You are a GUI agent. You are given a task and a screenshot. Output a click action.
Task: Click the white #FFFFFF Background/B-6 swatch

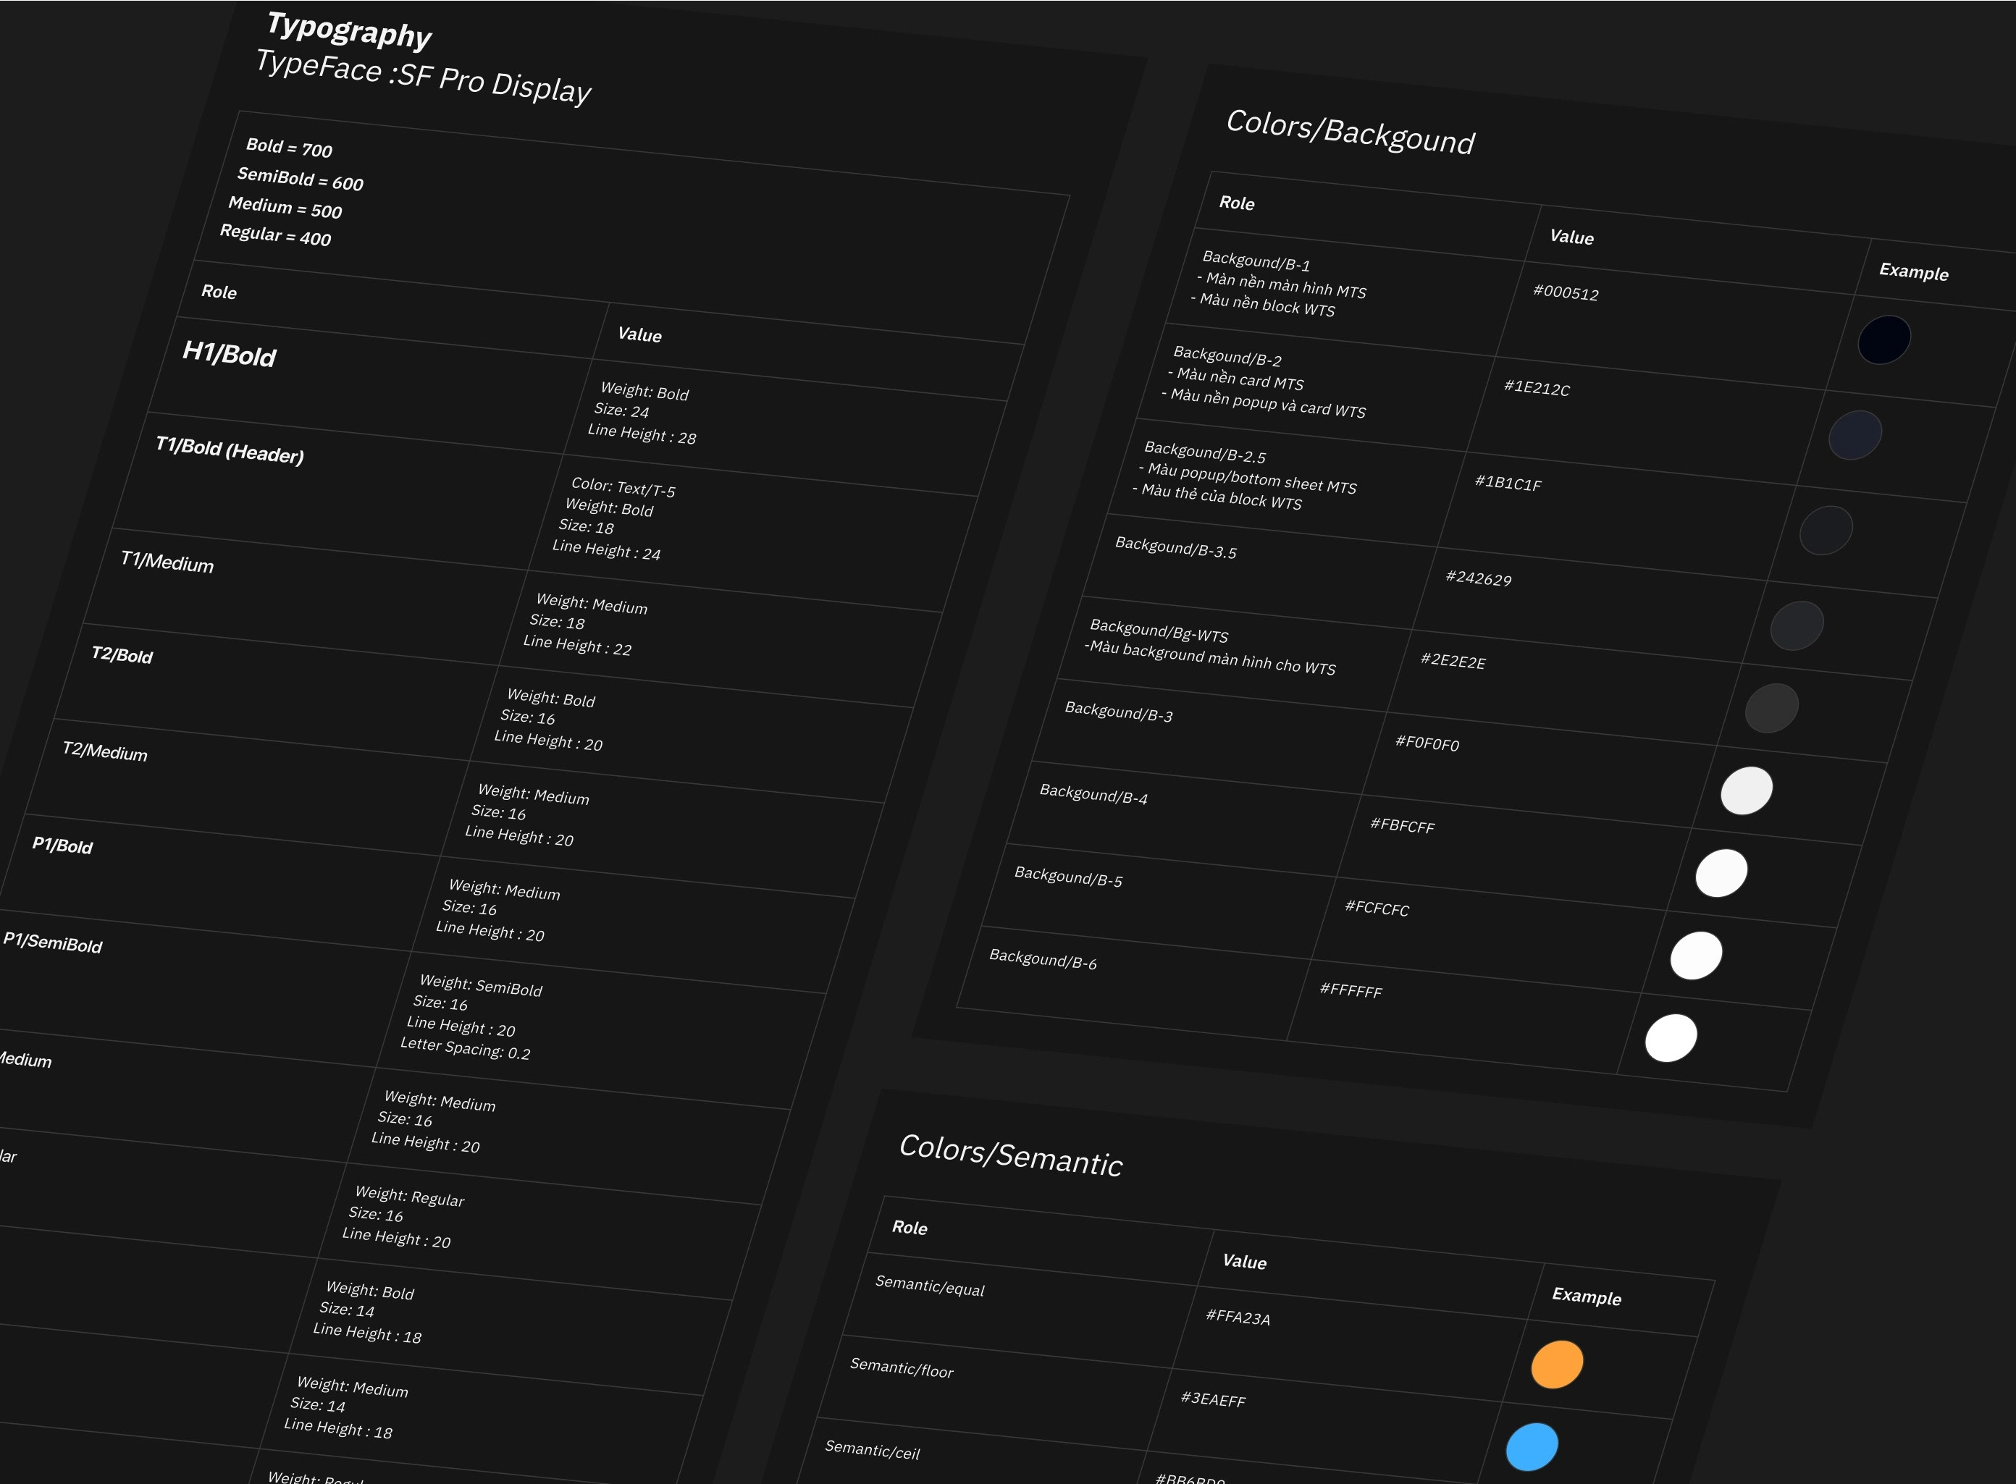click(1670, 1037)
